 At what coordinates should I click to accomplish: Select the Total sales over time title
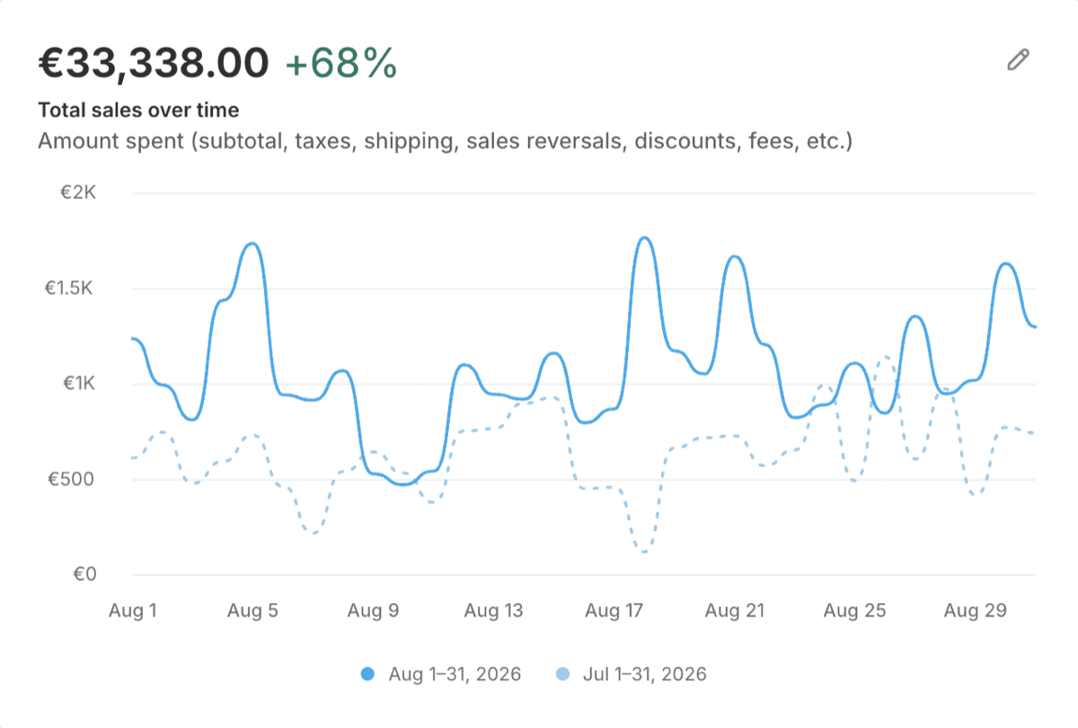tap(138, 111)
